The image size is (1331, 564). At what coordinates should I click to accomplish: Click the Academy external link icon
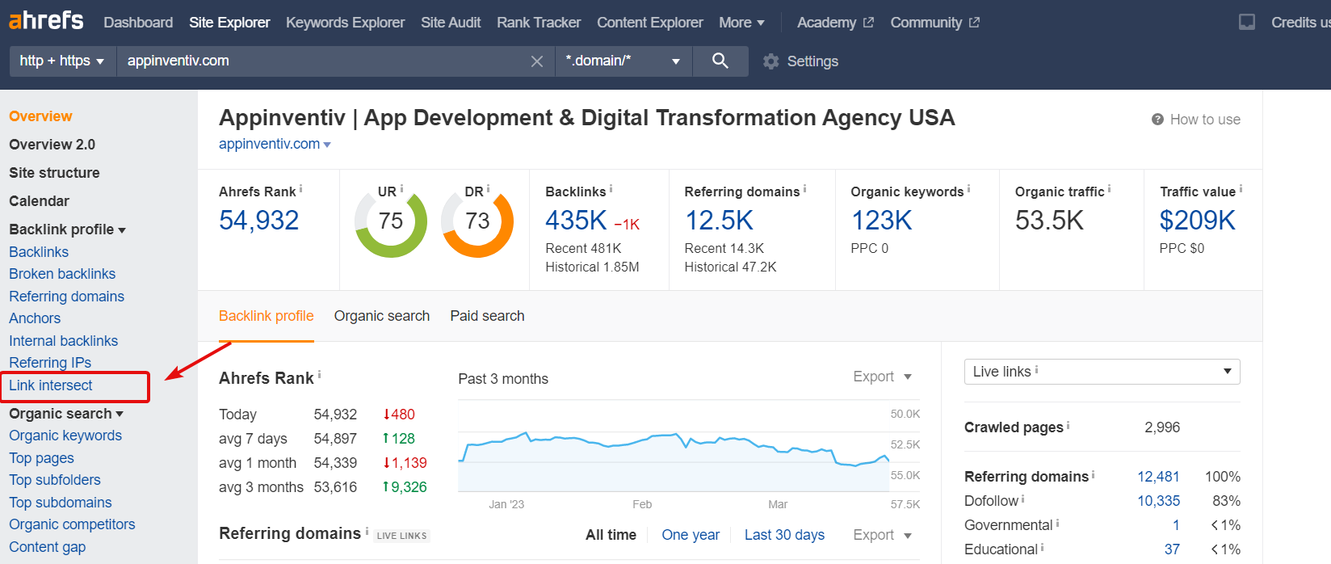click(x=868, y=23)
